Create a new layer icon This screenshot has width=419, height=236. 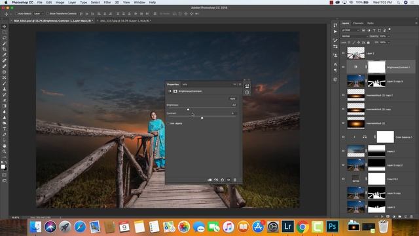406,216
